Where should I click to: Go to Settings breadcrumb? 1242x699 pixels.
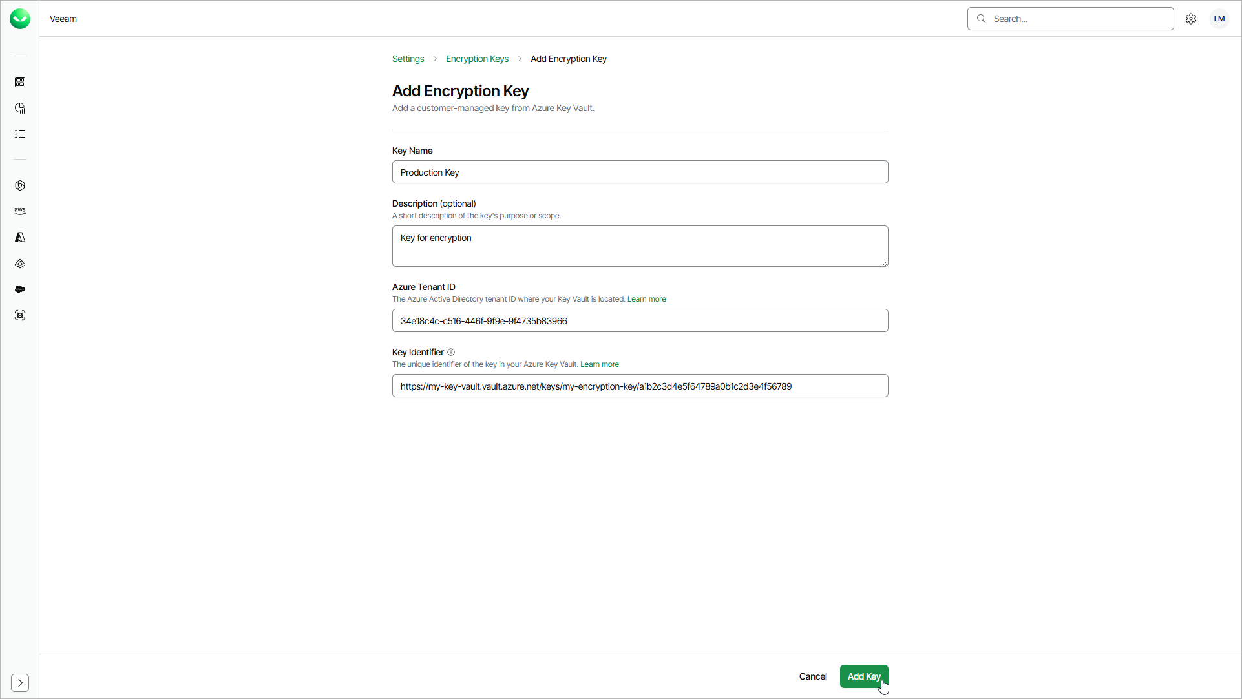click(408, 59)
